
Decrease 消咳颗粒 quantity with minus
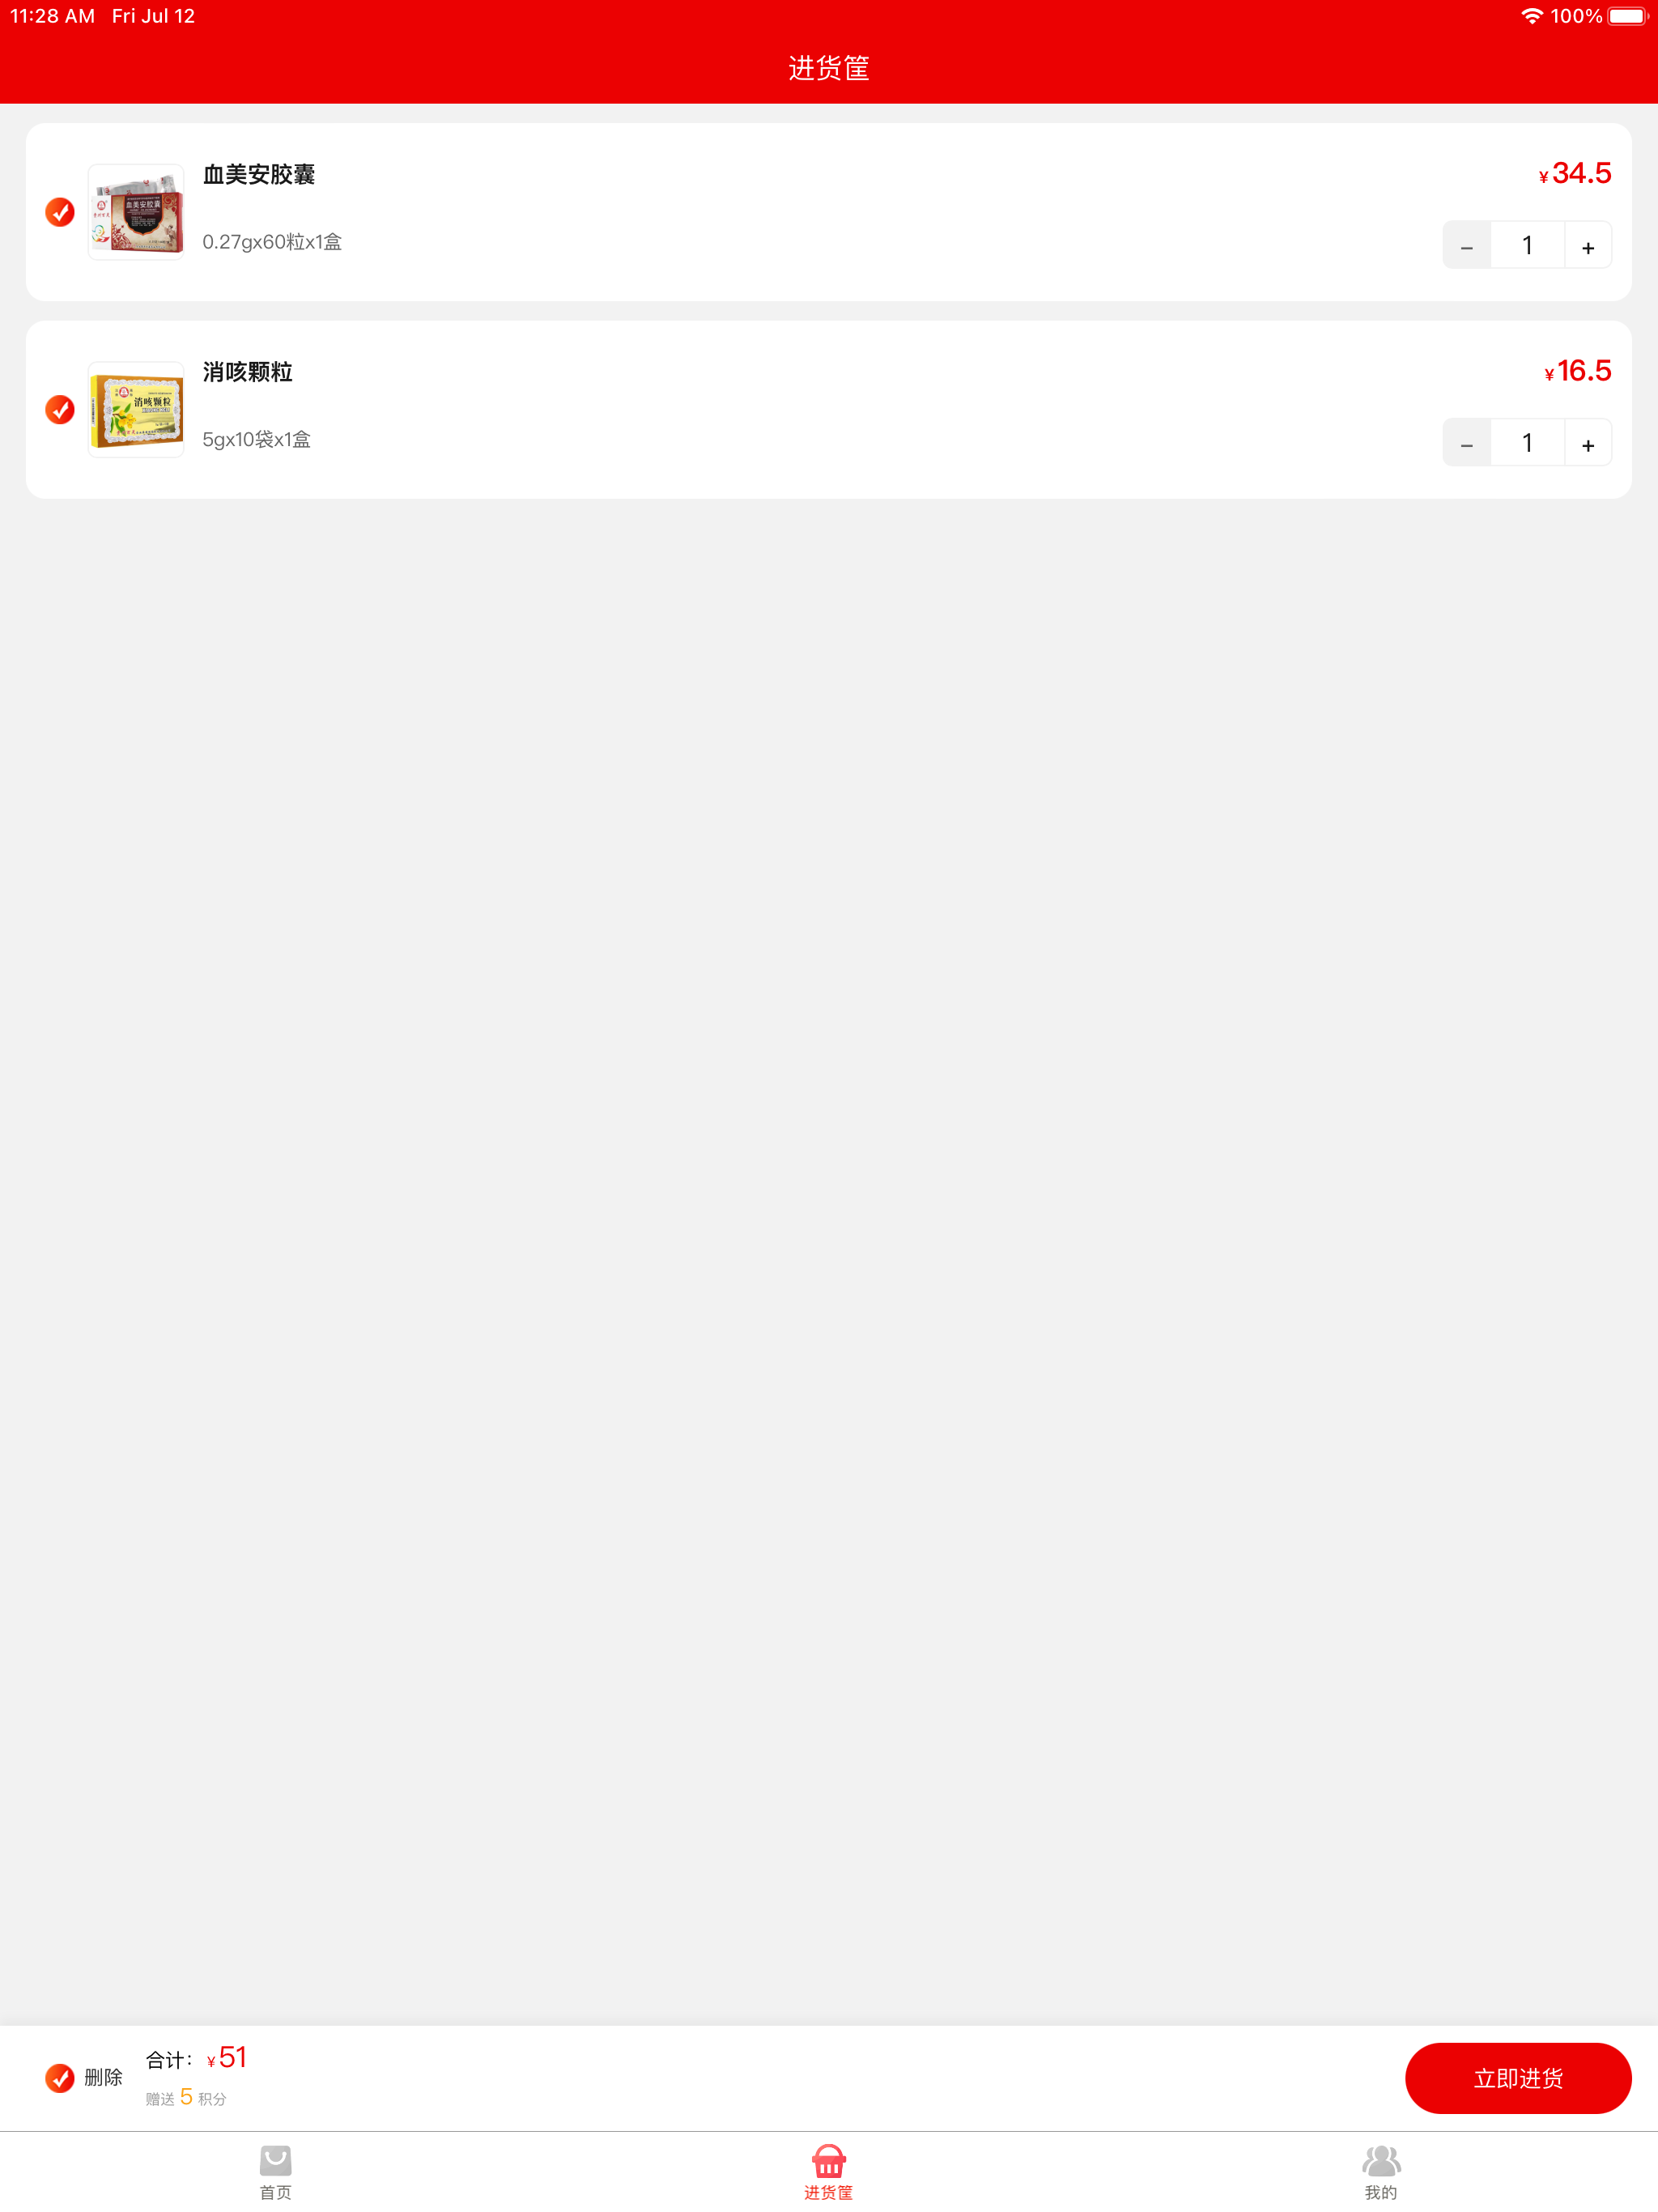1467,443
